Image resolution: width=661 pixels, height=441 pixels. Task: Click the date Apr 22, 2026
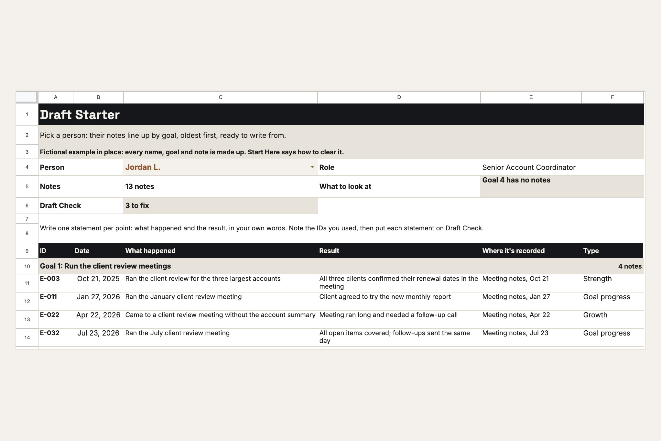coord(98,315)
